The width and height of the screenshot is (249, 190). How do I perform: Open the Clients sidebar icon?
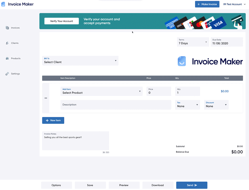tap(7, 43)
